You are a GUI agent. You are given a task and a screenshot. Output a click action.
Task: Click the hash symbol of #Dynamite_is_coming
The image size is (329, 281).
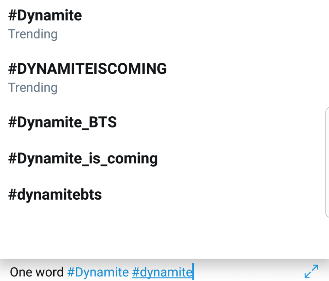(12, 159)
